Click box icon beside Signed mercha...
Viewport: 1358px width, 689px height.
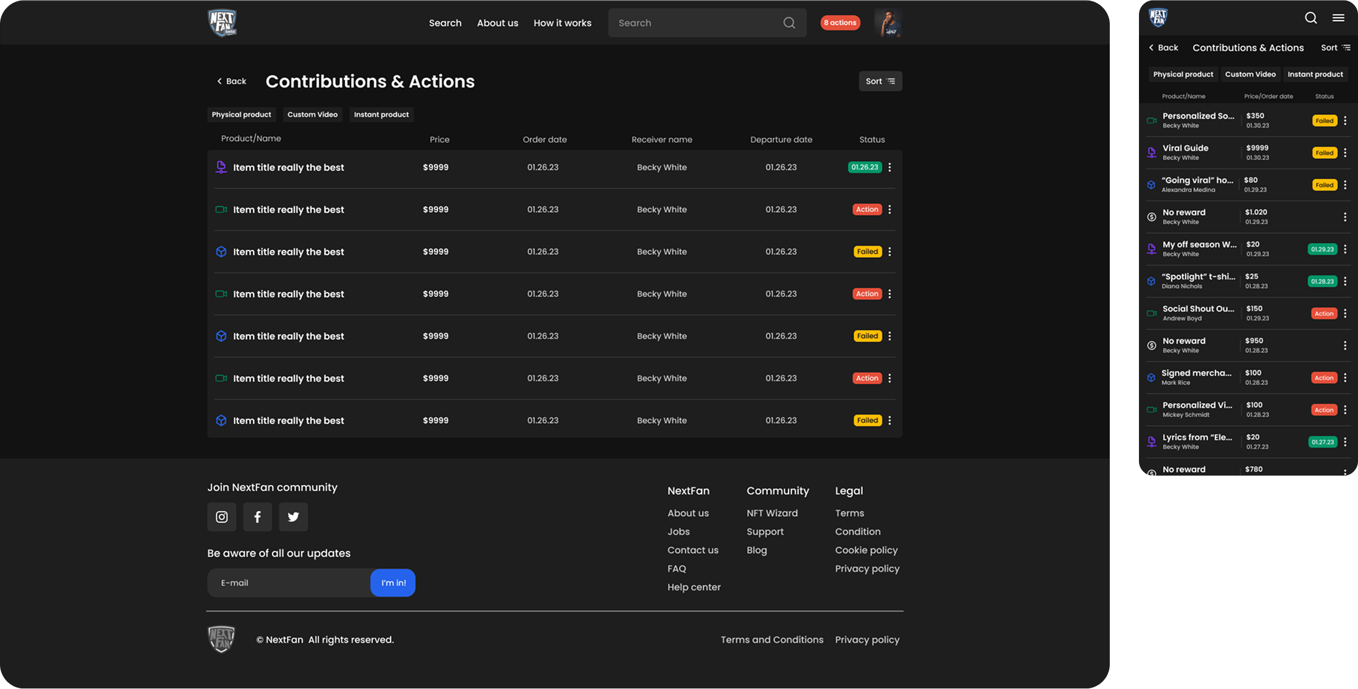tap(1151, 378)
